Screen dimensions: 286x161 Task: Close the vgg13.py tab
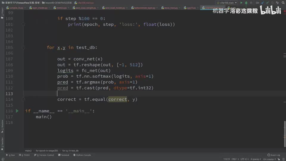coord(198,8)
